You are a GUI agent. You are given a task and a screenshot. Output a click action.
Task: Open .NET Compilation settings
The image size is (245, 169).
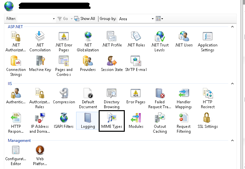pyautogui.click(x=40, y=42)
